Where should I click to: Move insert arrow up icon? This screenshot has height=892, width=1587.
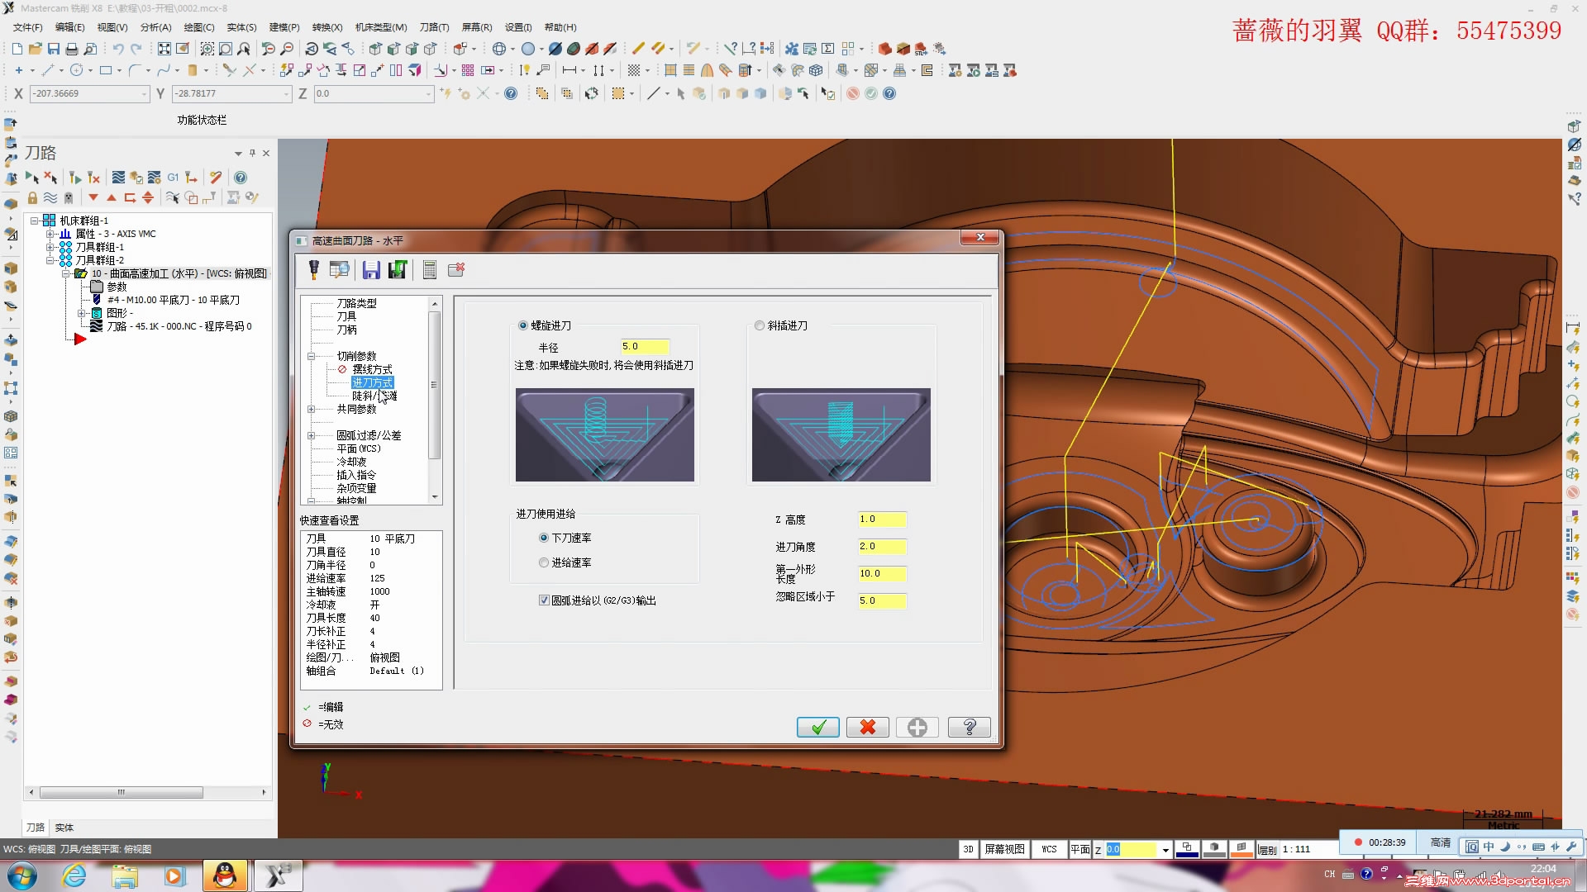coord(112,197)
